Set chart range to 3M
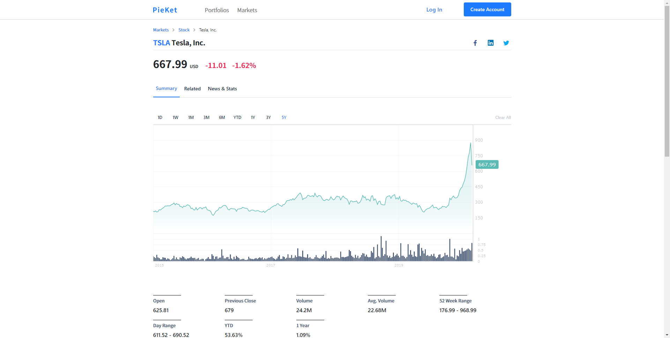The height and width of the screenshot is (338, 670). coord(206,118)
